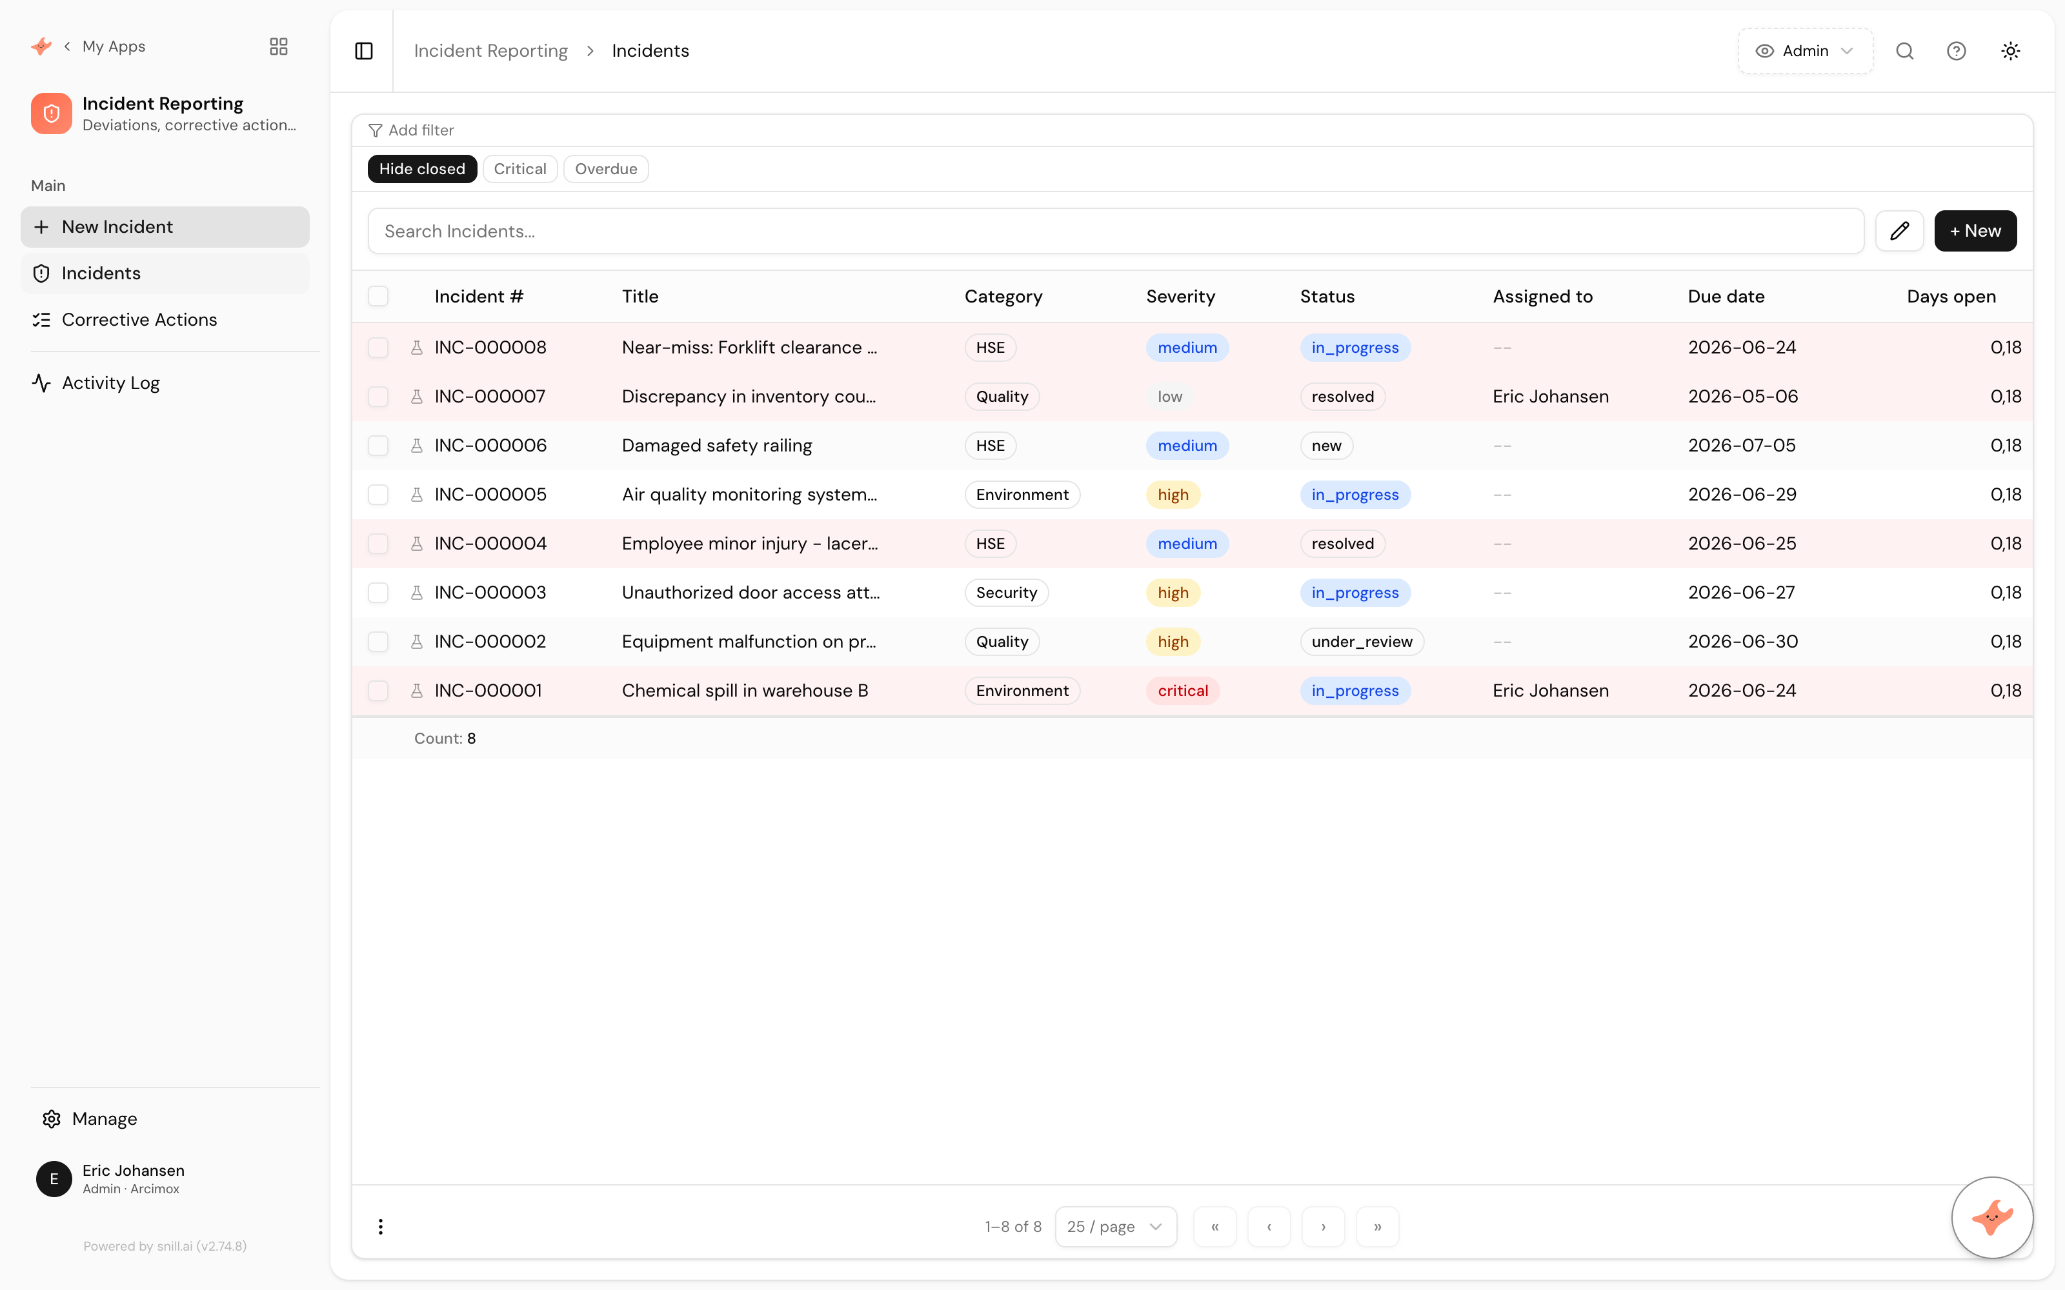The image size is (2065, 1290).
Task: Click the flask icon on INC-000004
Action: (416, 544)
